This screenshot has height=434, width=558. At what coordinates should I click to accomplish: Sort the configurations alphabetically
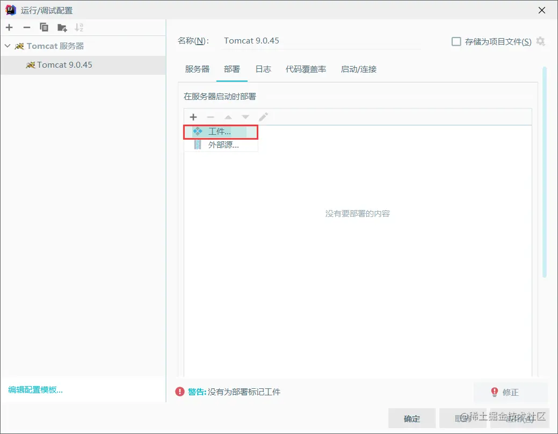click(79, 27)
